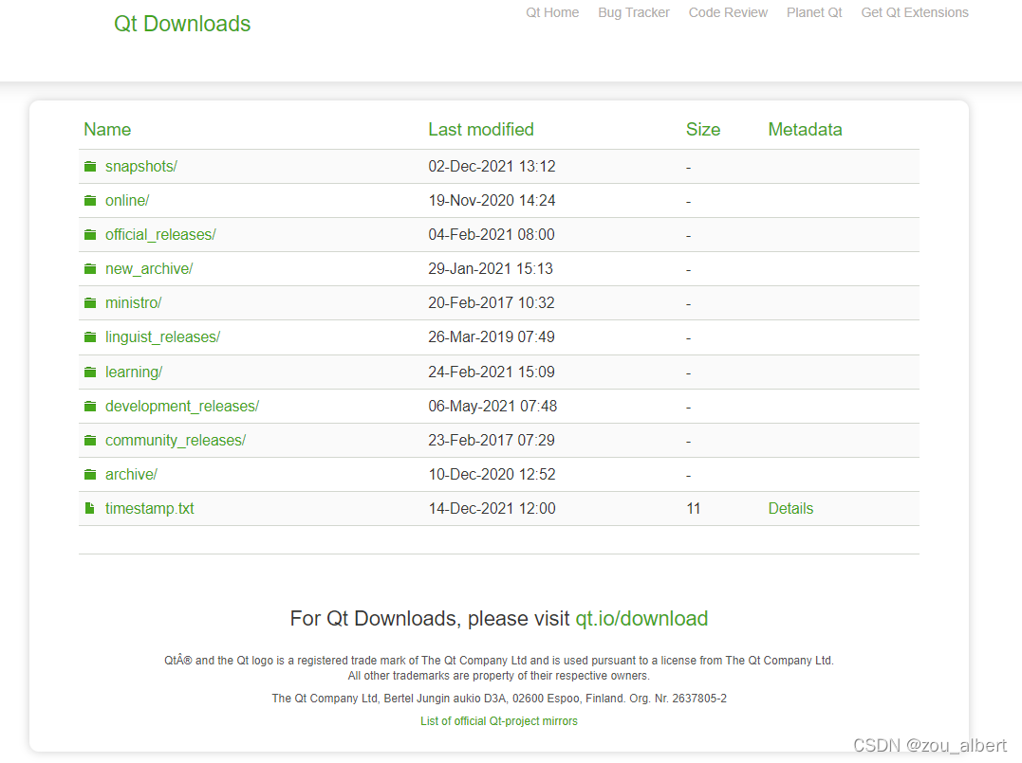Sort by the Size column header
This screenshot has height=763, width=1022.
(703, 130)
